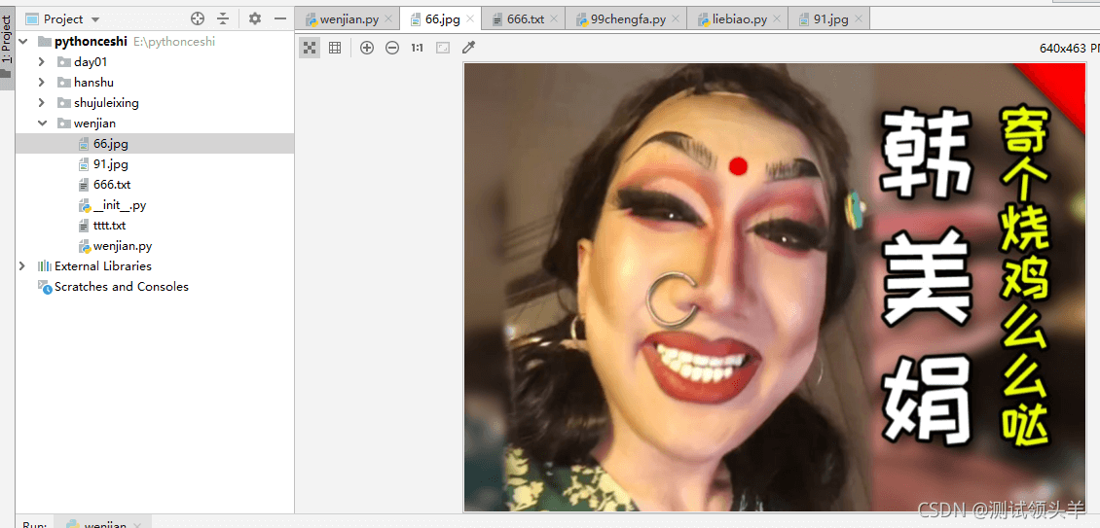Close the 666.txt editor tab
The image size is (1100, 528).
coord(554,19)
